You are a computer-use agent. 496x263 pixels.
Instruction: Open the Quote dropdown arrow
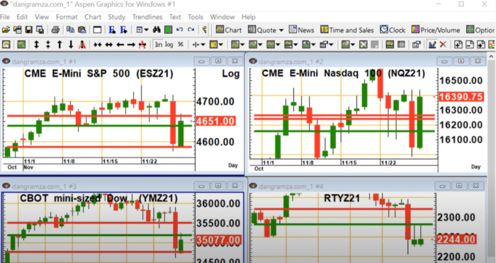click(x=281, y=30)
